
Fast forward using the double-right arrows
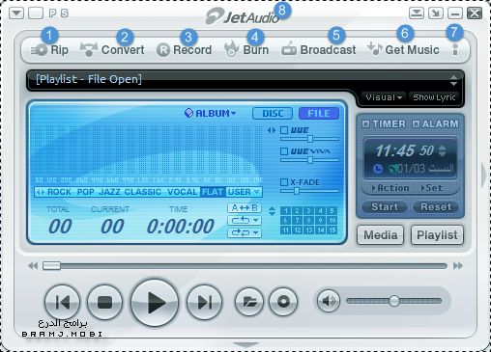458,266
